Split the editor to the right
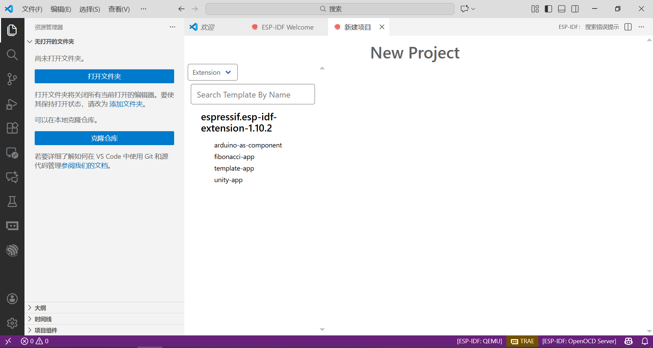Screen dimensions: 653x348 coord(628,27)
